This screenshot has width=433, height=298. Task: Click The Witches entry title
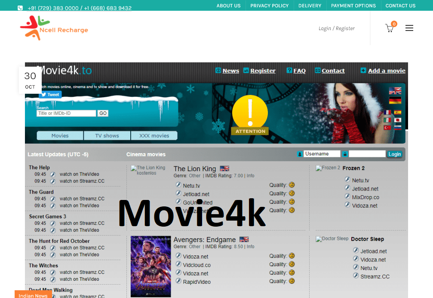coord(43,266)
